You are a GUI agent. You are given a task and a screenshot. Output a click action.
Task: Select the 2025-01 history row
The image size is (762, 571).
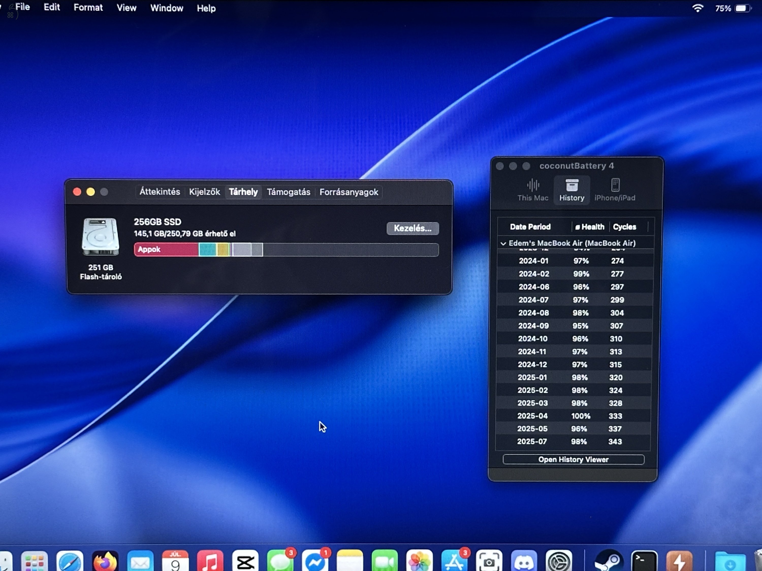574,377
